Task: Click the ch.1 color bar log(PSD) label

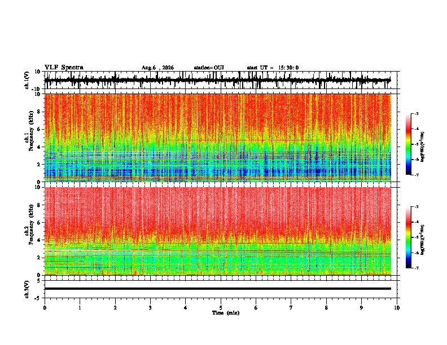Action: 423,147
